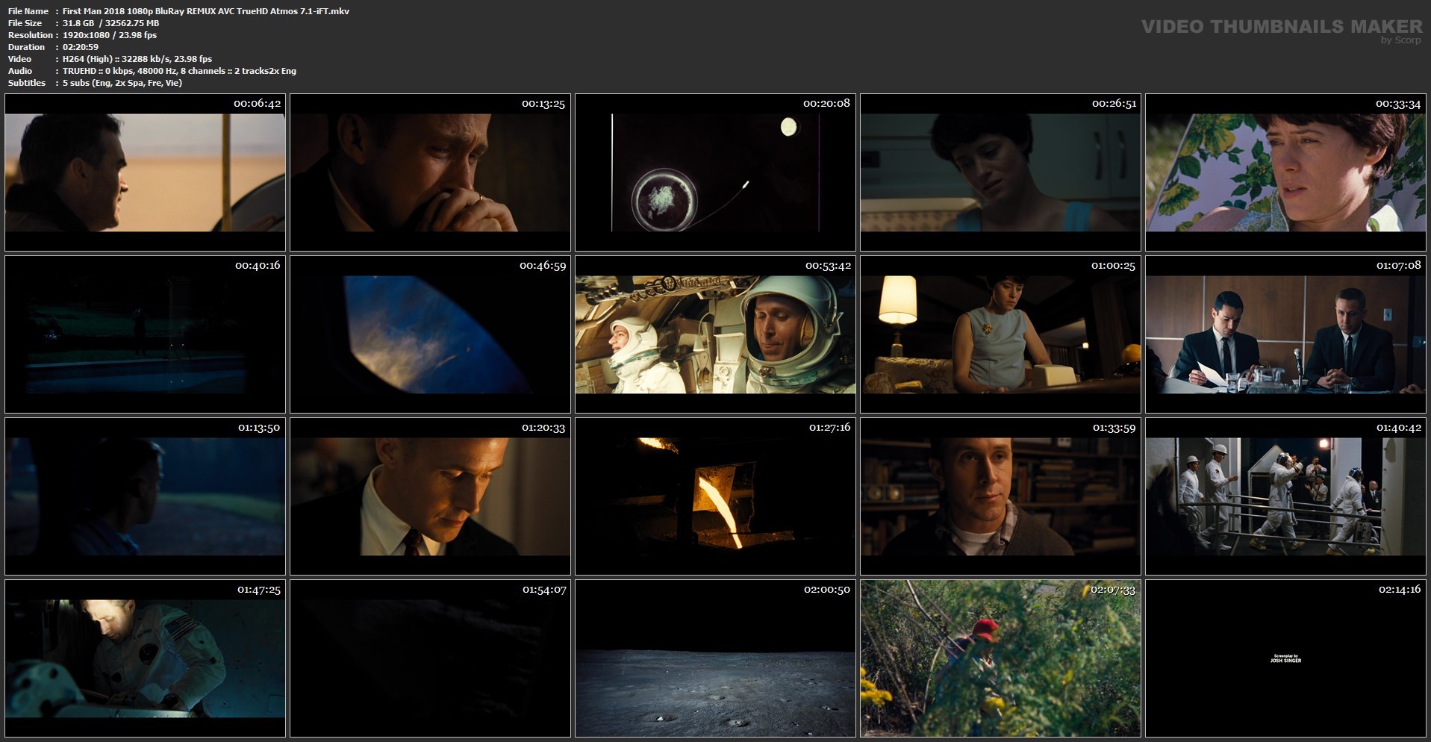The height and width of the screenshot is (742, 1431).
Task: Select the lamp scene thumbnail at 01:00:25
Action: [x=1000, y=334]
